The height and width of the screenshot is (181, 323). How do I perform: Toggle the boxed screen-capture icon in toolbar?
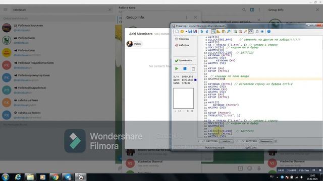point(250,32)
